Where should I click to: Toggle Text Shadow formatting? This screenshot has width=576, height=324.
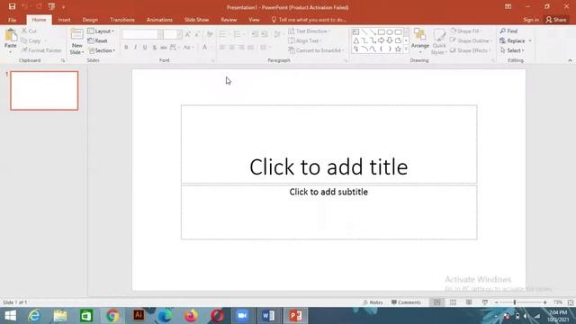154,48
